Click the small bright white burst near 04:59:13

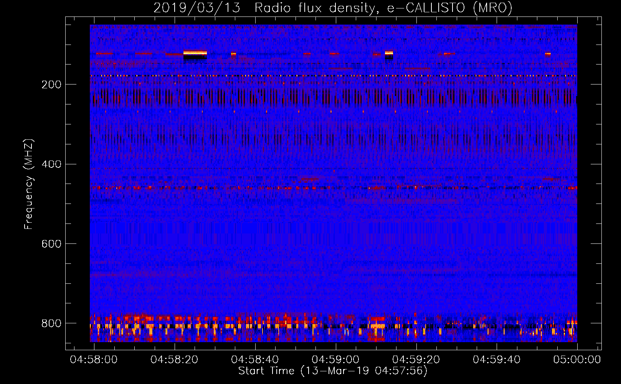pyautogui.click(x=389, y=53)
